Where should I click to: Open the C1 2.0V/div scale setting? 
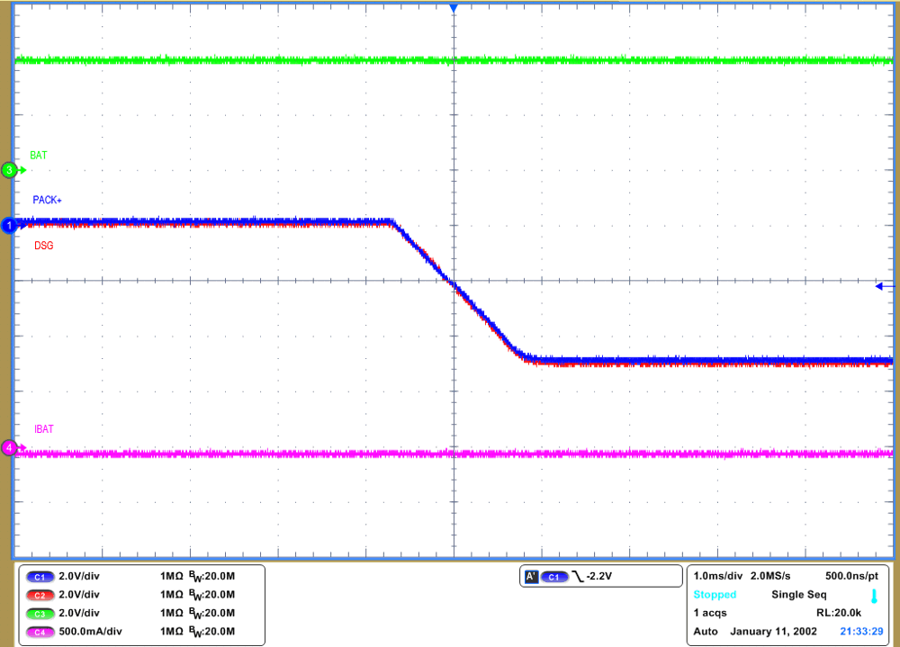[x=79, y=577]
